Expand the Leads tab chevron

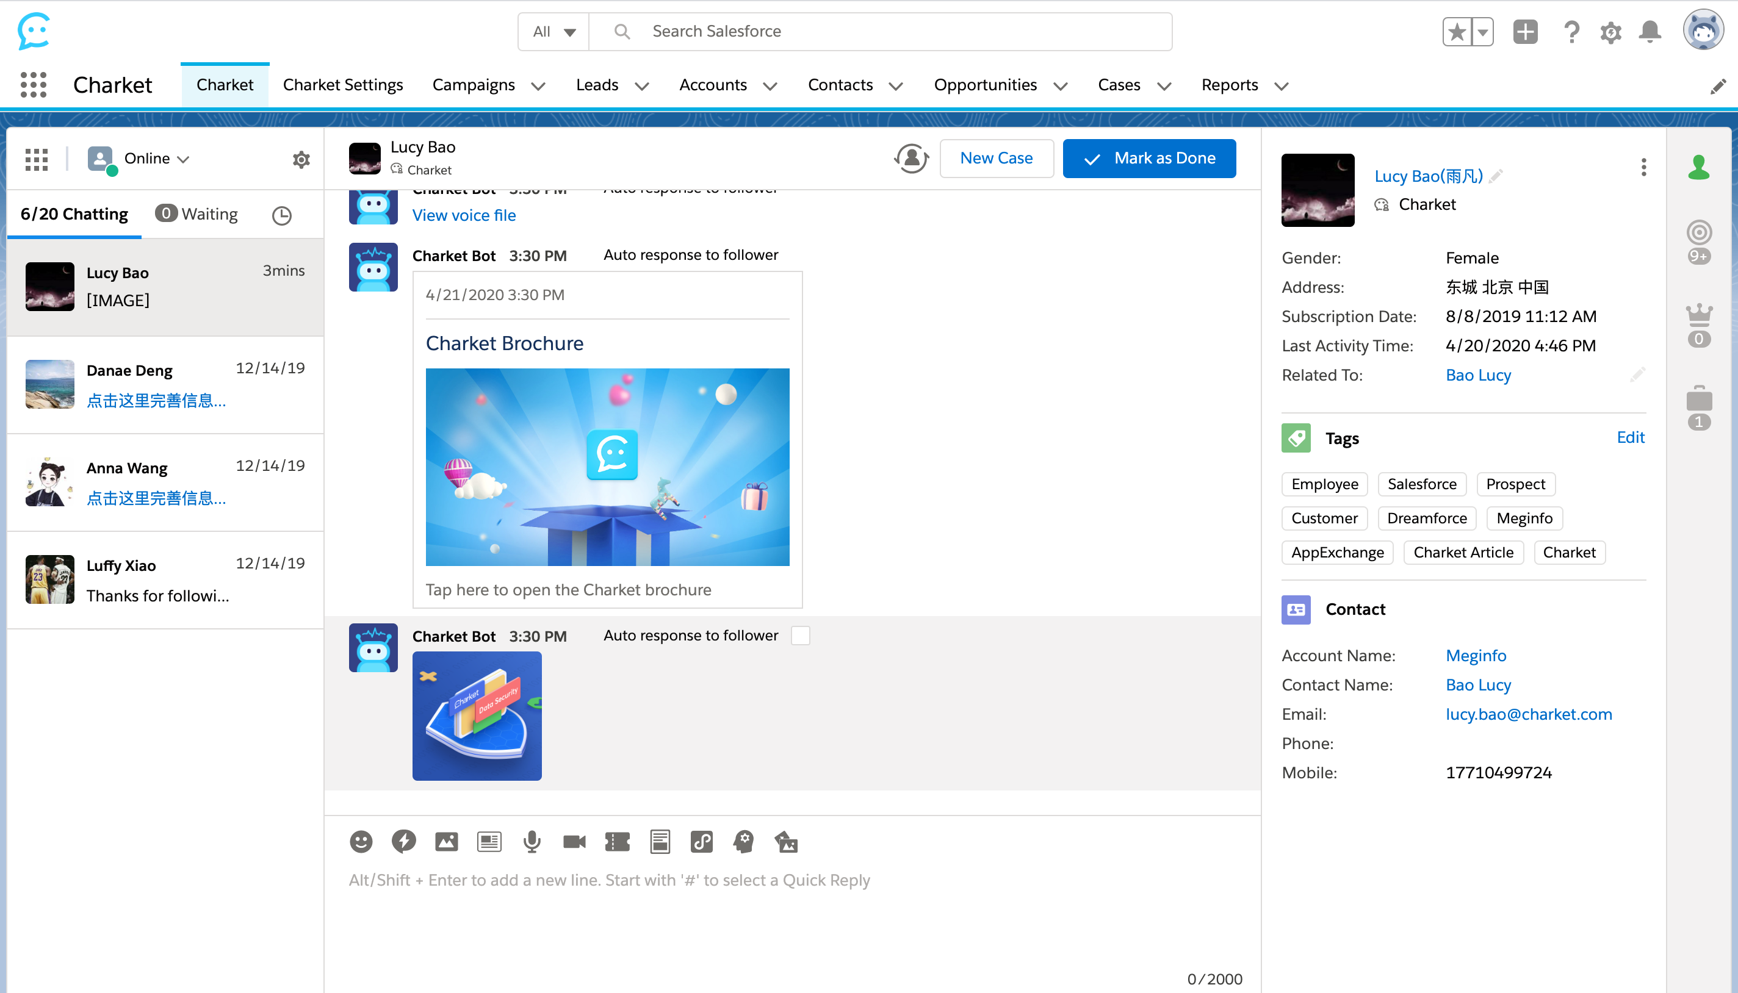(x=641, y=86)
